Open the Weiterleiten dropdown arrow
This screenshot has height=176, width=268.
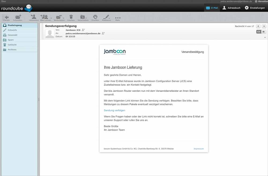tap(64, 18)
